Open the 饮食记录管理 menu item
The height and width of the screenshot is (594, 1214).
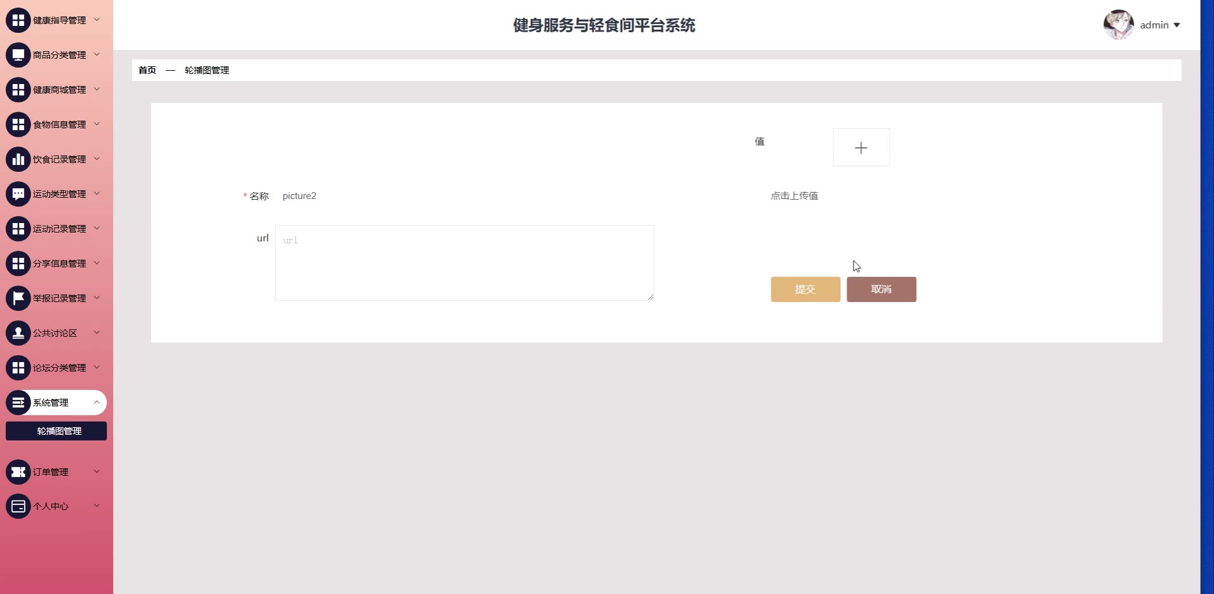tap(56, 159)
